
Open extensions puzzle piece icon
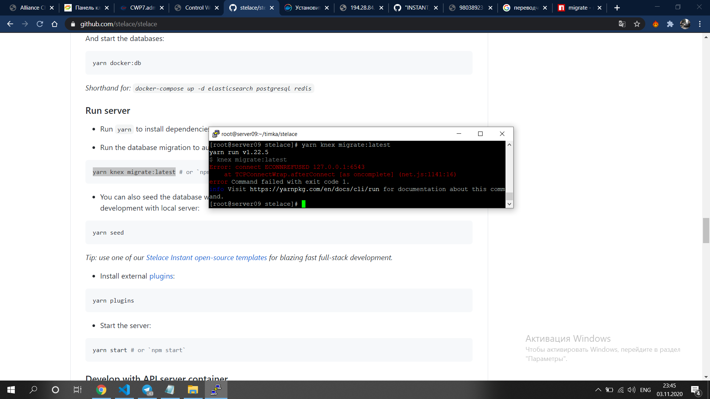point(670,24)
